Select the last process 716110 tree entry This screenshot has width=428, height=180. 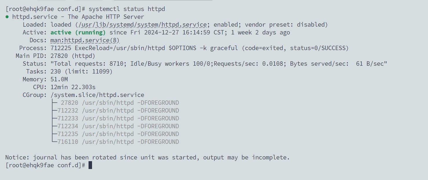(118, 142)
